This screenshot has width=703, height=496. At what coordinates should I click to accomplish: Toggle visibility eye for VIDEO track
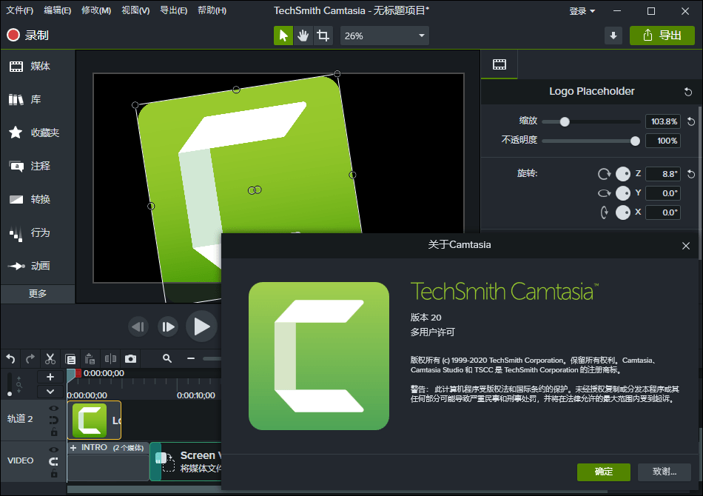point(54,450)
